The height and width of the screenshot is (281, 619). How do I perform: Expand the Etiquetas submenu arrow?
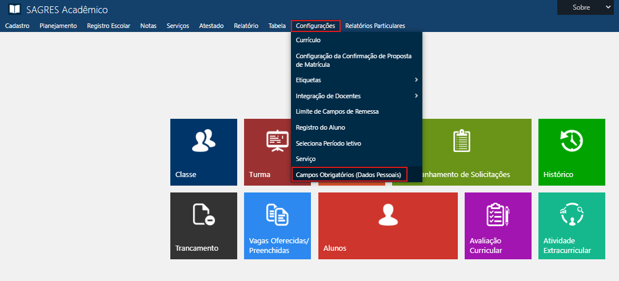tap(416, 80)
